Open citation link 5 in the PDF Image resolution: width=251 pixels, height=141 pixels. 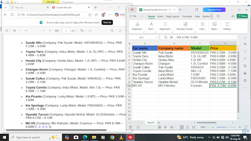tap(49, 127)
